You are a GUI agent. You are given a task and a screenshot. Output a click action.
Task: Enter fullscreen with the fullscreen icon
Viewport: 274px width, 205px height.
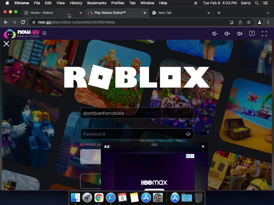(264, 33)
